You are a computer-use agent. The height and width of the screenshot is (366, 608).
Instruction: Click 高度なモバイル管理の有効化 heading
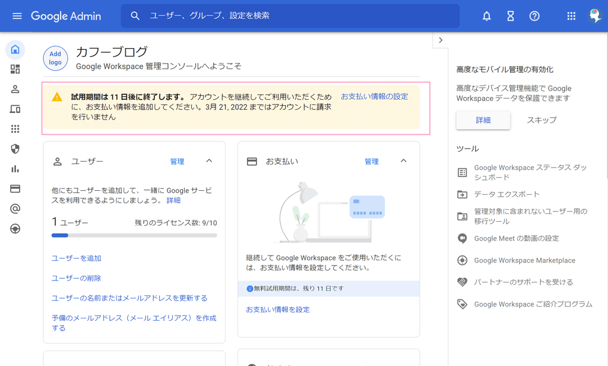pyautogui.click(x=505, y=70)
